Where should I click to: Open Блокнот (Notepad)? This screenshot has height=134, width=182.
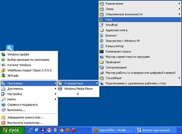(x=140, y=36)
